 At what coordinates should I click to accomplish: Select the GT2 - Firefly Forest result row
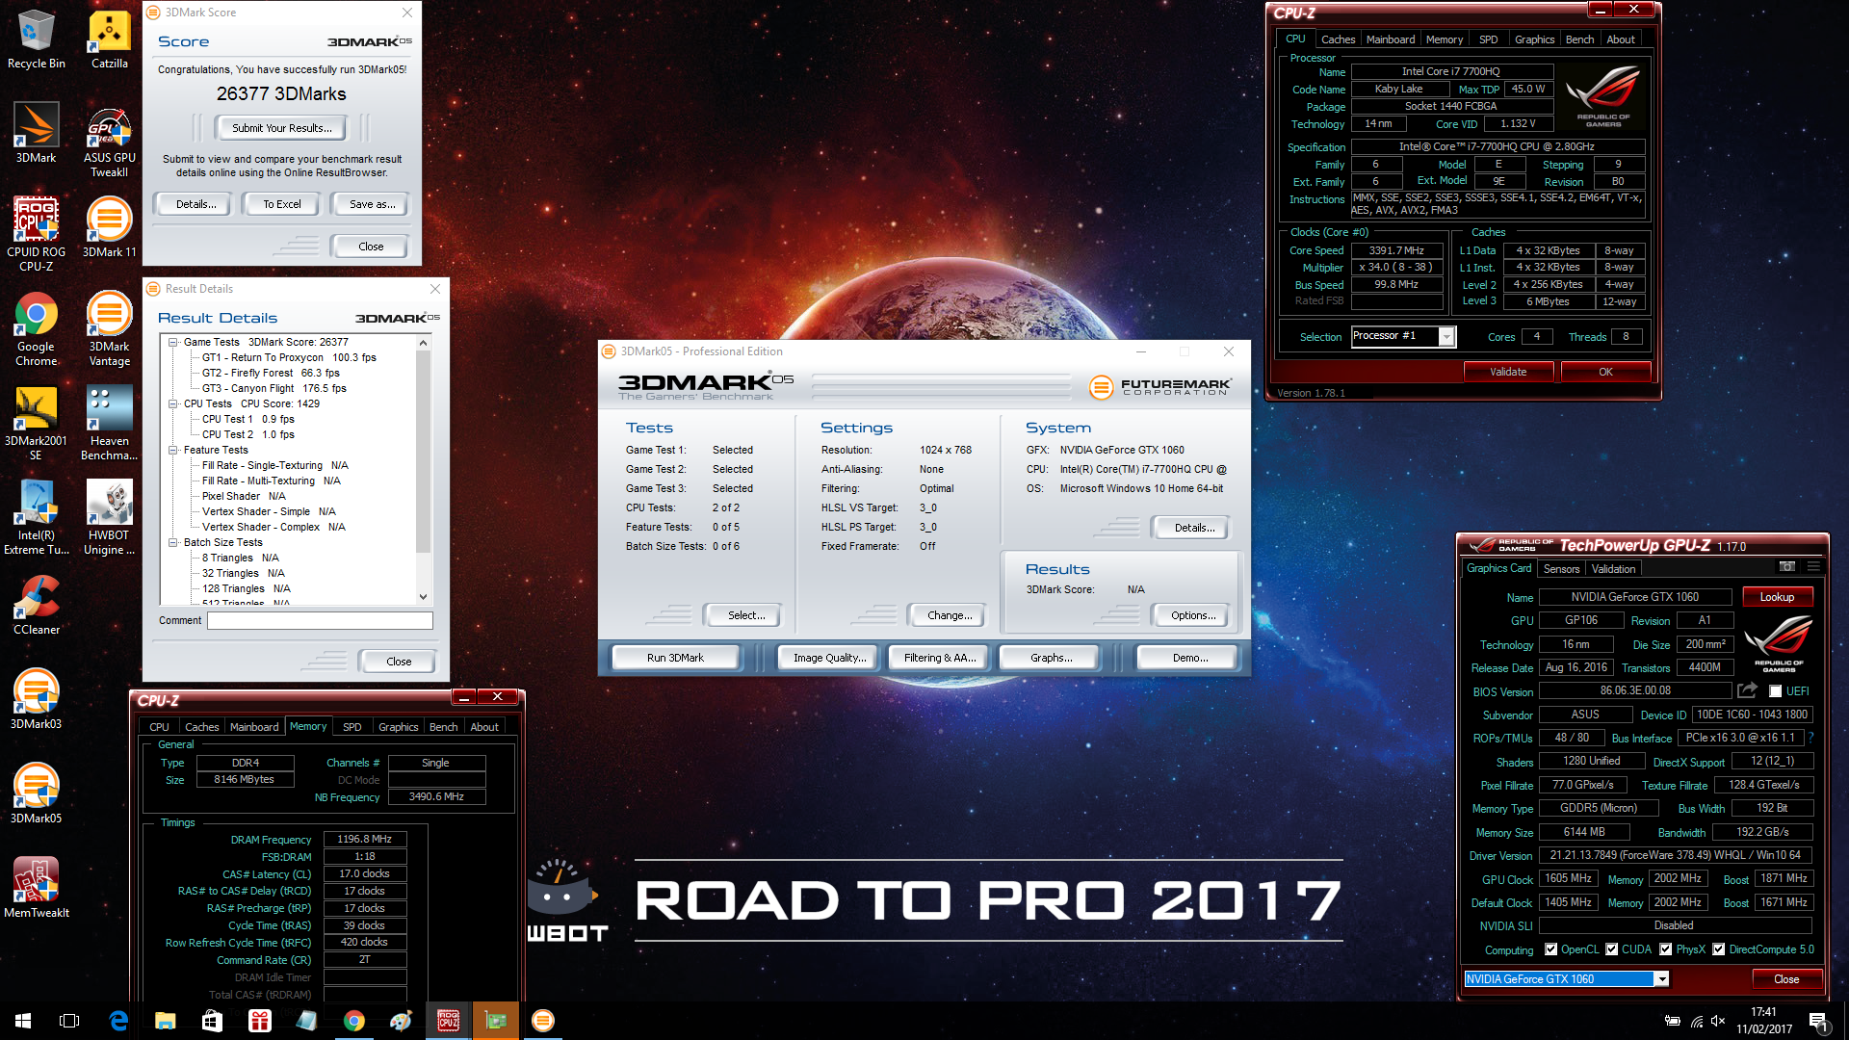(x=271, y=373)
